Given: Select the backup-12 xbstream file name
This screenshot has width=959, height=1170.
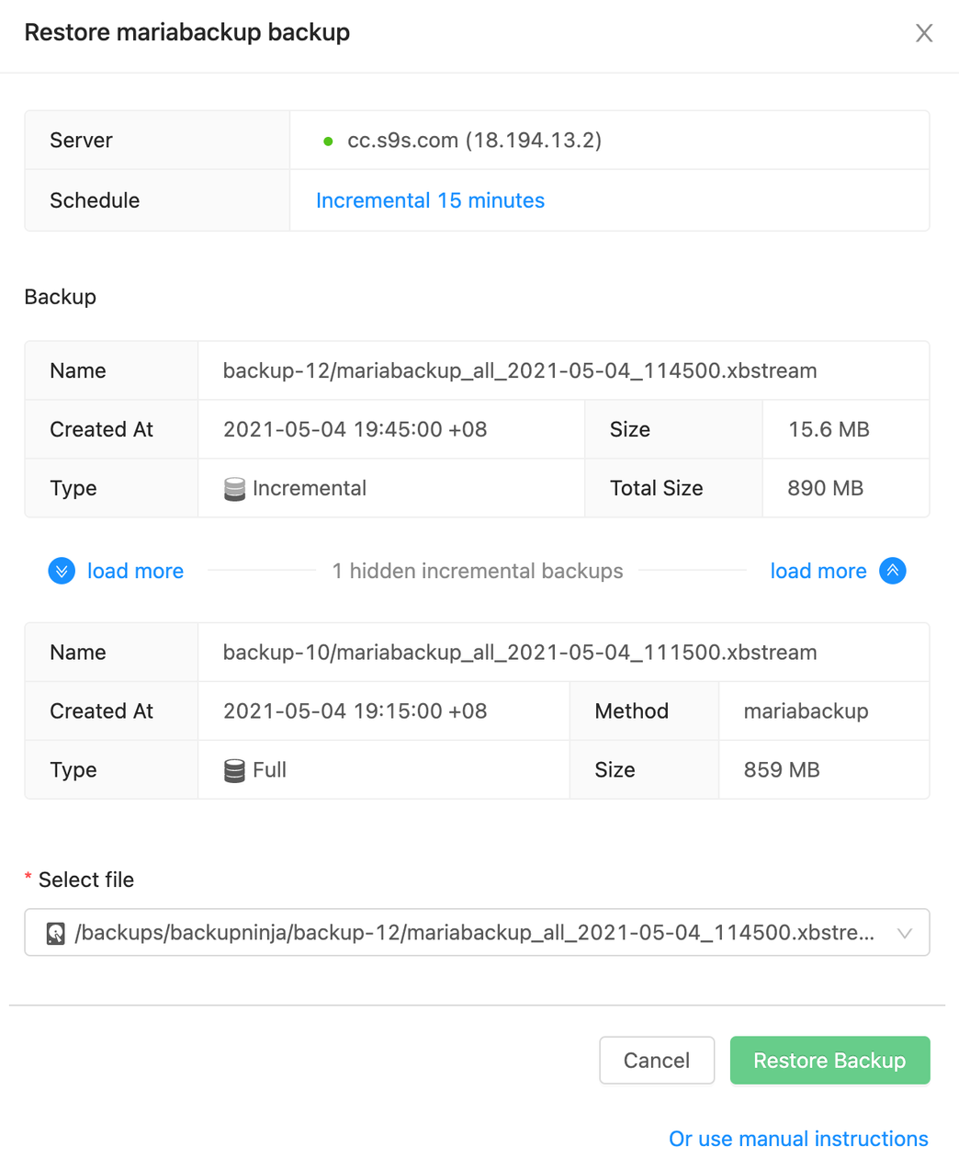Looking at the screenshot, I should [x=519, y=370].
